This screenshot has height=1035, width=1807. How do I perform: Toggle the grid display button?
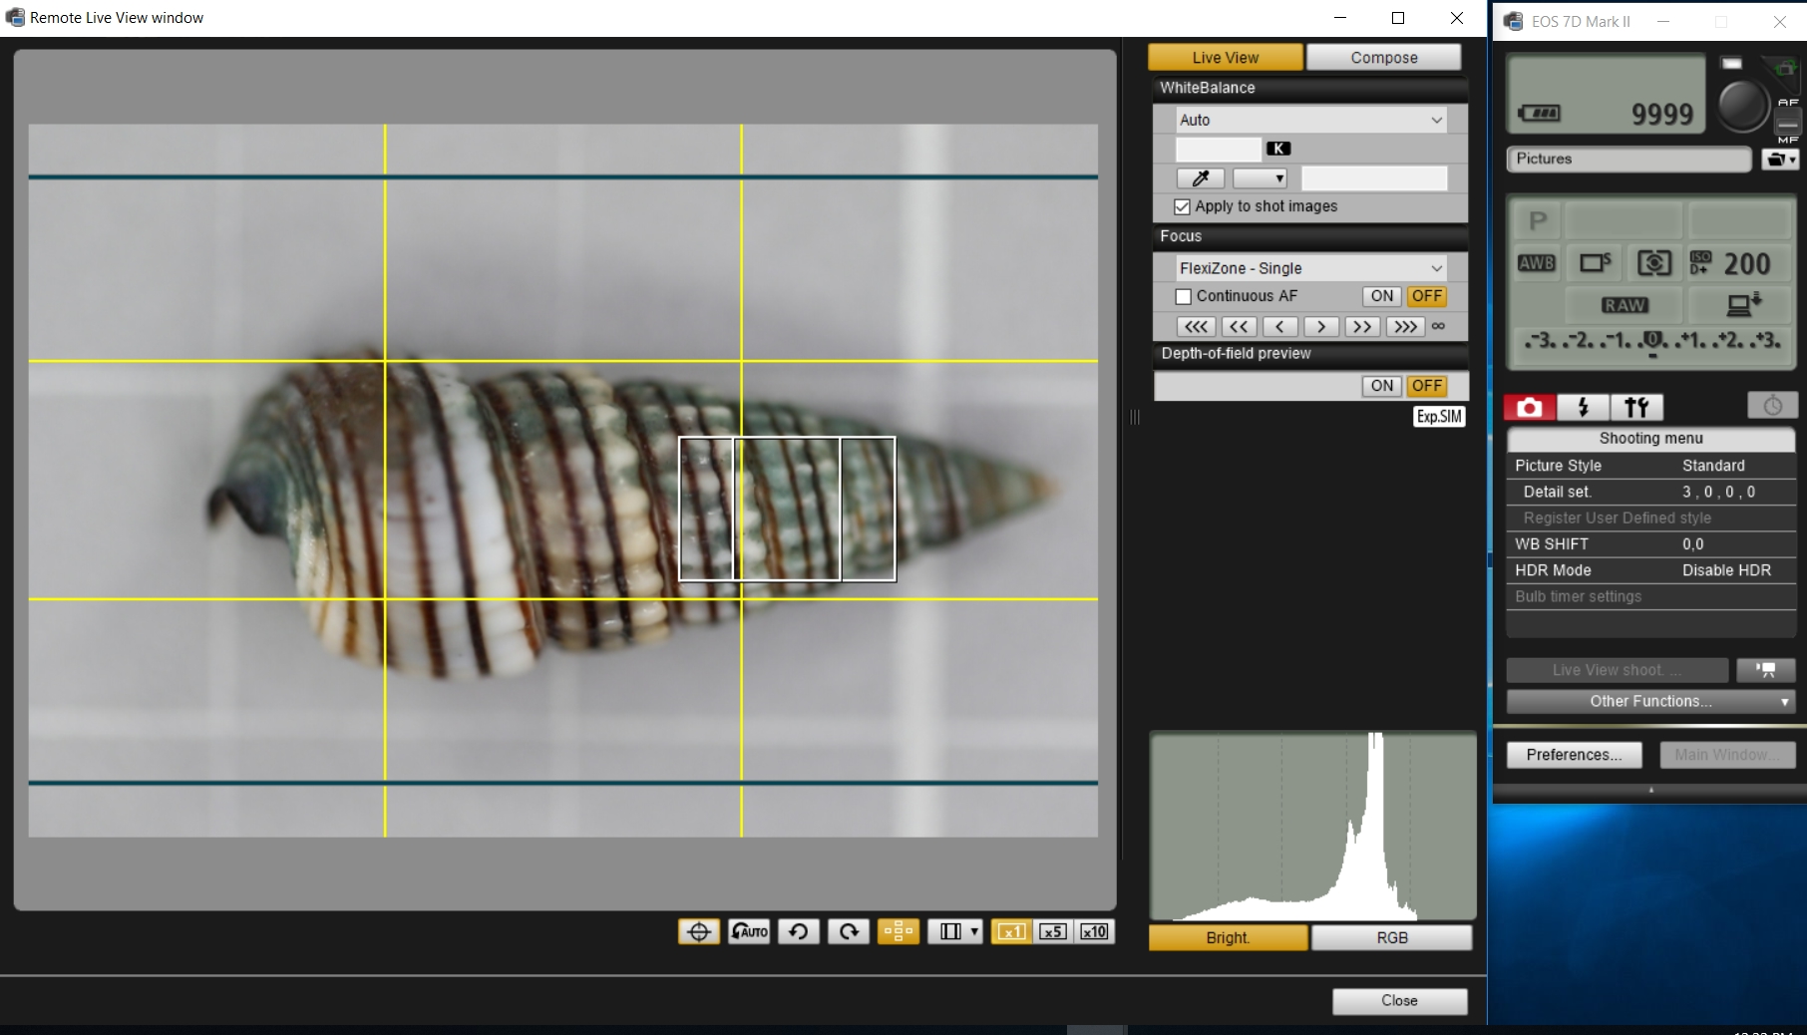[898, 931]
